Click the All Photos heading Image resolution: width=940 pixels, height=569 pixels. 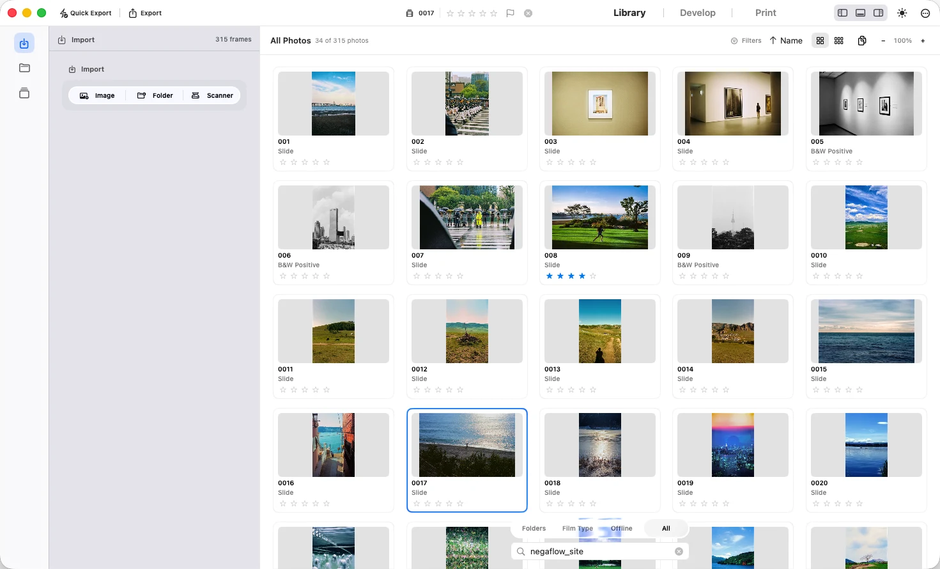click(x=290, y=40)
